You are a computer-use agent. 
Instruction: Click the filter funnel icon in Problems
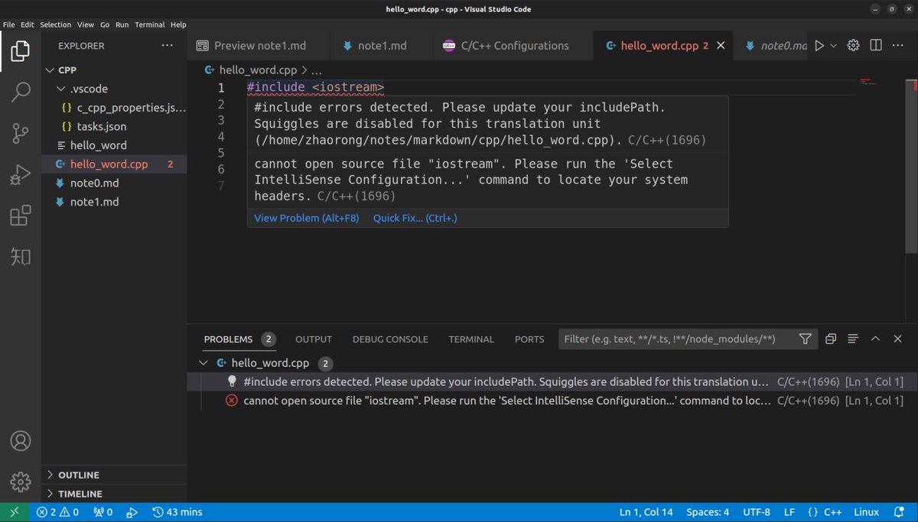tap(805, 339)
